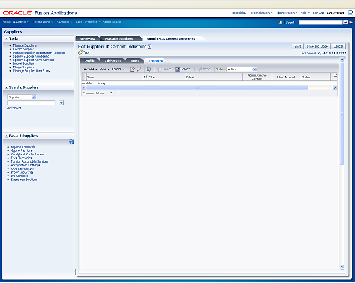Open the Personalization menu
The image size is (355, 284).
pos(261,13)
